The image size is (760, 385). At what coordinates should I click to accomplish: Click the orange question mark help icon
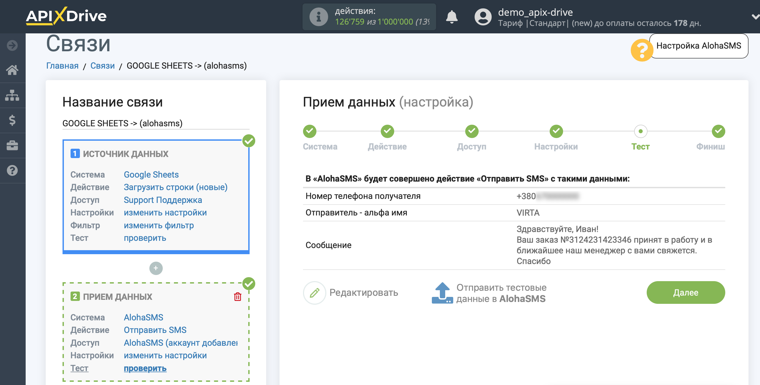[641, 50]
